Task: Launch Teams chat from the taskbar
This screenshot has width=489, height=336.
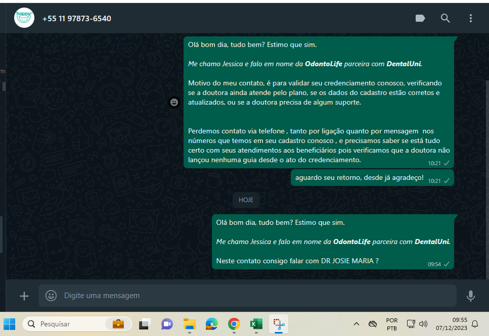Action: [167, 324]
